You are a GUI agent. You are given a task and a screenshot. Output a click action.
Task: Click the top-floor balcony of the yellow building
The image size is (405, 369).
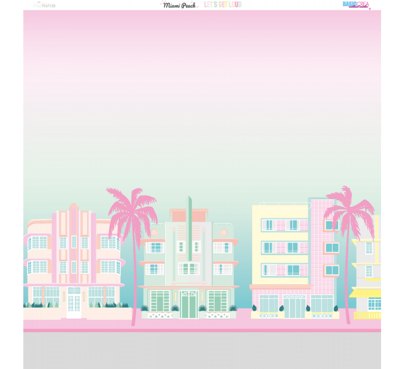[x=284, y=226]
